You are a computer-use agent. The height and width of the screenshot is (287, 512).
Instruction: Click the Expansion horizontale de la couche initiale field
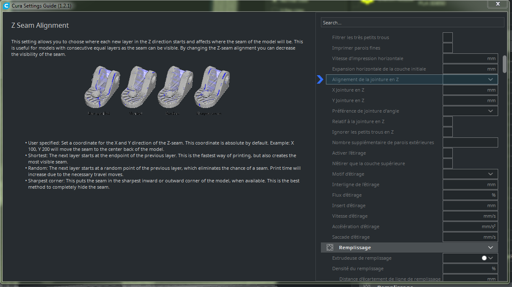tap(470, 69)
